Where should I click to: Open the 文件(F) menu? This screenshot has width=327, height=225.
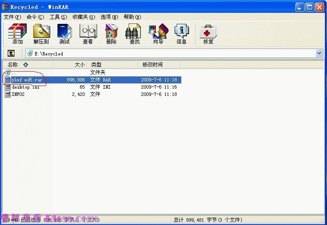pos(12,17)
